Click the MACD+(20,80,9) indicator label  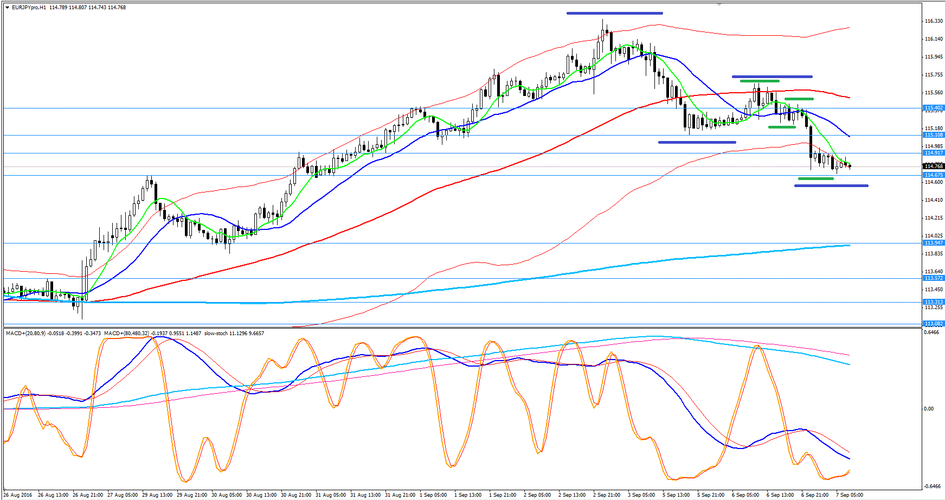point(26,334)
